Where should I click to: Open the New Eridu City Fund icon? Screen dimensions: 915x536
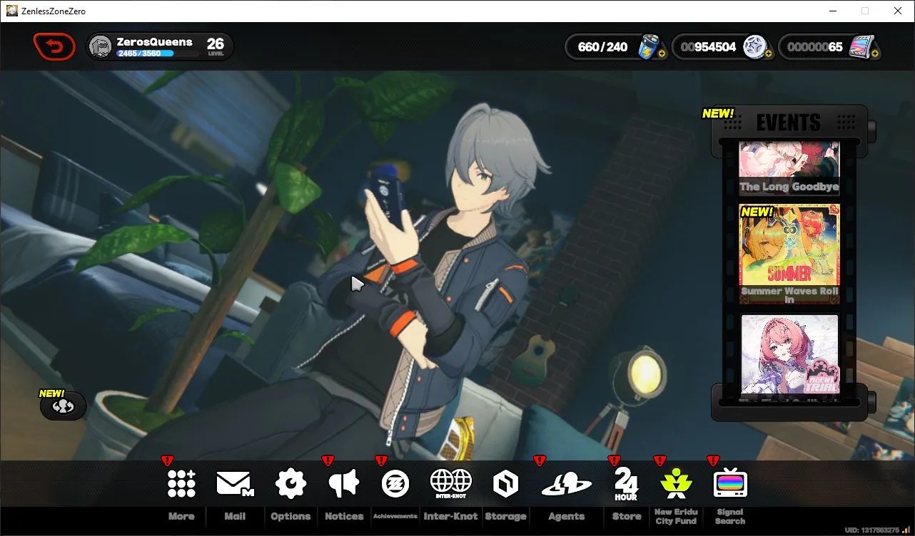pos(676,484)
